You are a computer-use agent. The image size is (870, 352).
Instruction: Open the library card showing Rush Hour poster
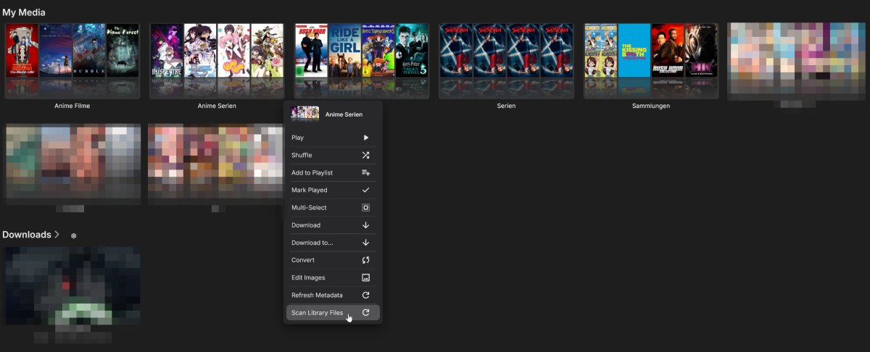point(361,62)
